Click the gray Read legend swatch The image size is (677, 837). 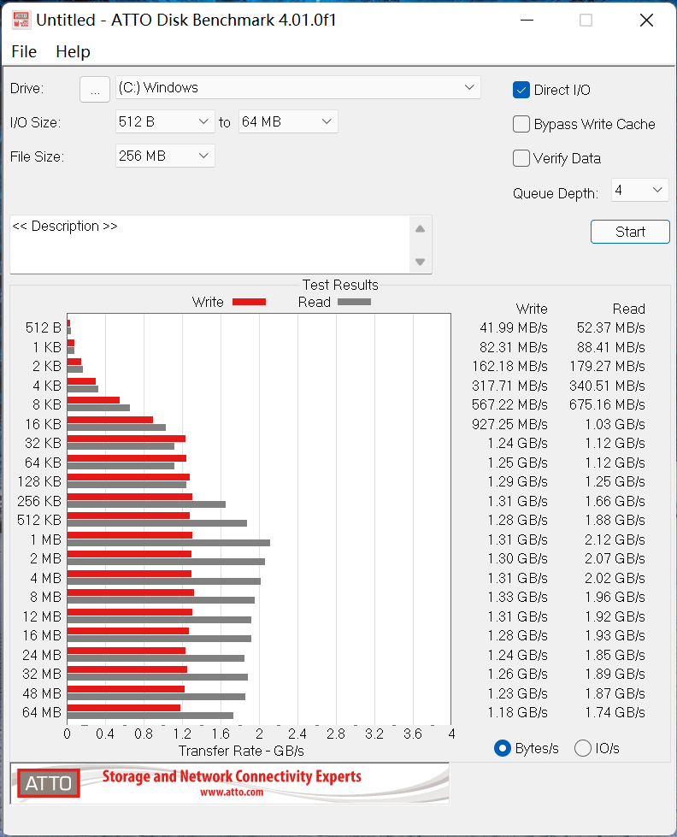click(x=354, y=302)
